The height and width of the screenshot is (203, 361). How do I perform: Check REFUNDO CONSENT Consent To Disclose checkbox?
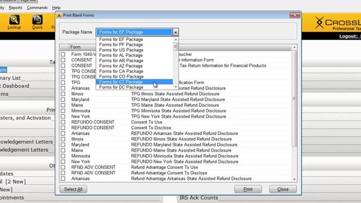tap(63, 128)
